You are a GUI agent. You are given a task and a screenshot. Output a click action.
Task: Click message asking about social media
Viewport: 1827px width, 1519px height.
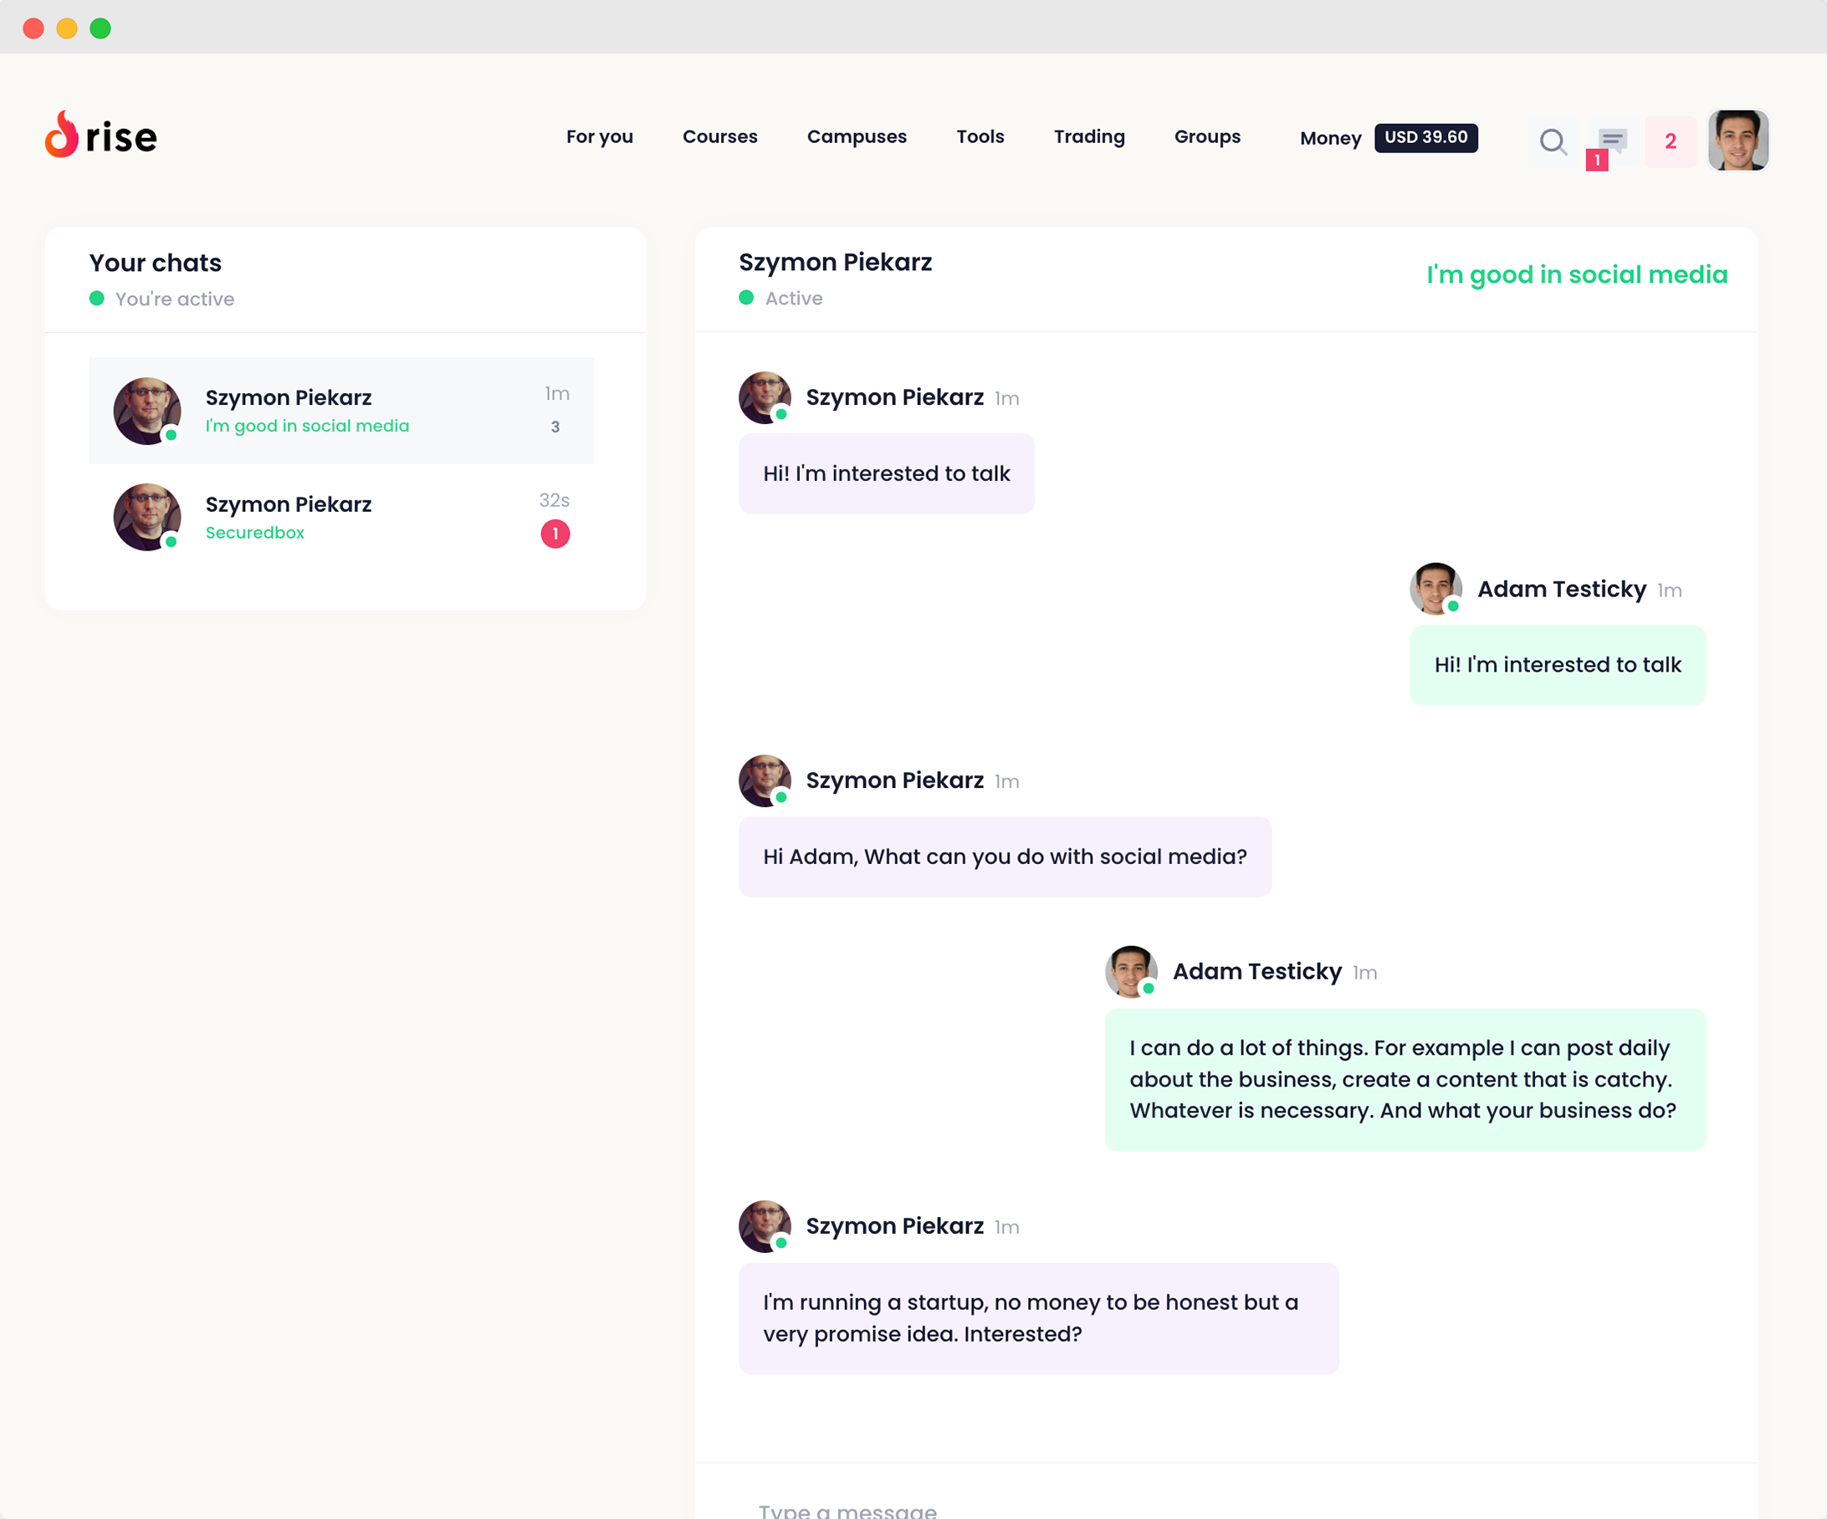[1005, 856]
